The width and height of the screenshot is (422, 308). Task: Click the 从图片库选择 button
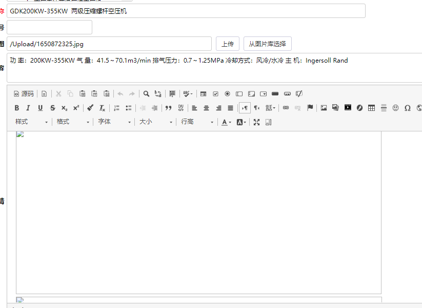(x=267, y=44)
